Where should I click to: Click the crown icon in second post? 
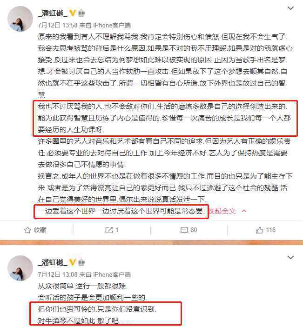click(x=81, y=262)
